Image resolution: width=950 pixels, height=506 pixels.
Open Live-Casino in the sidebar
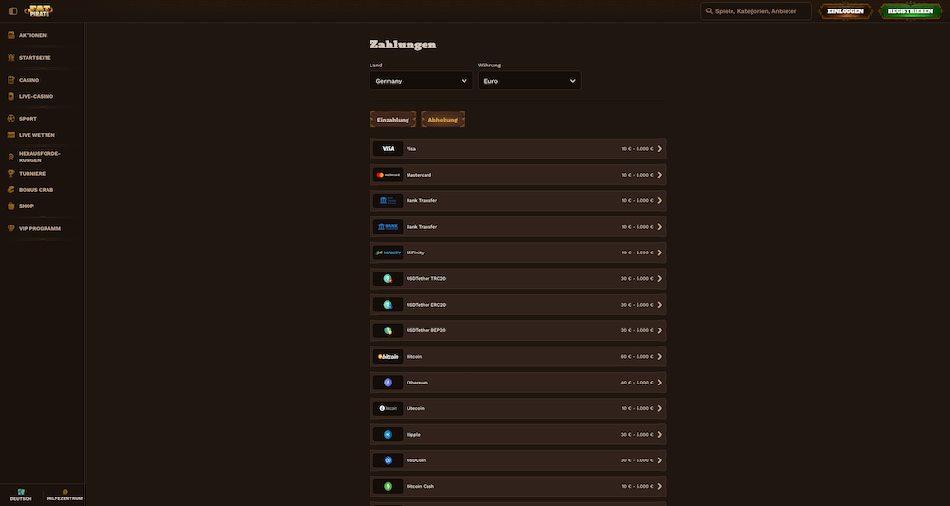click(36, 96)
